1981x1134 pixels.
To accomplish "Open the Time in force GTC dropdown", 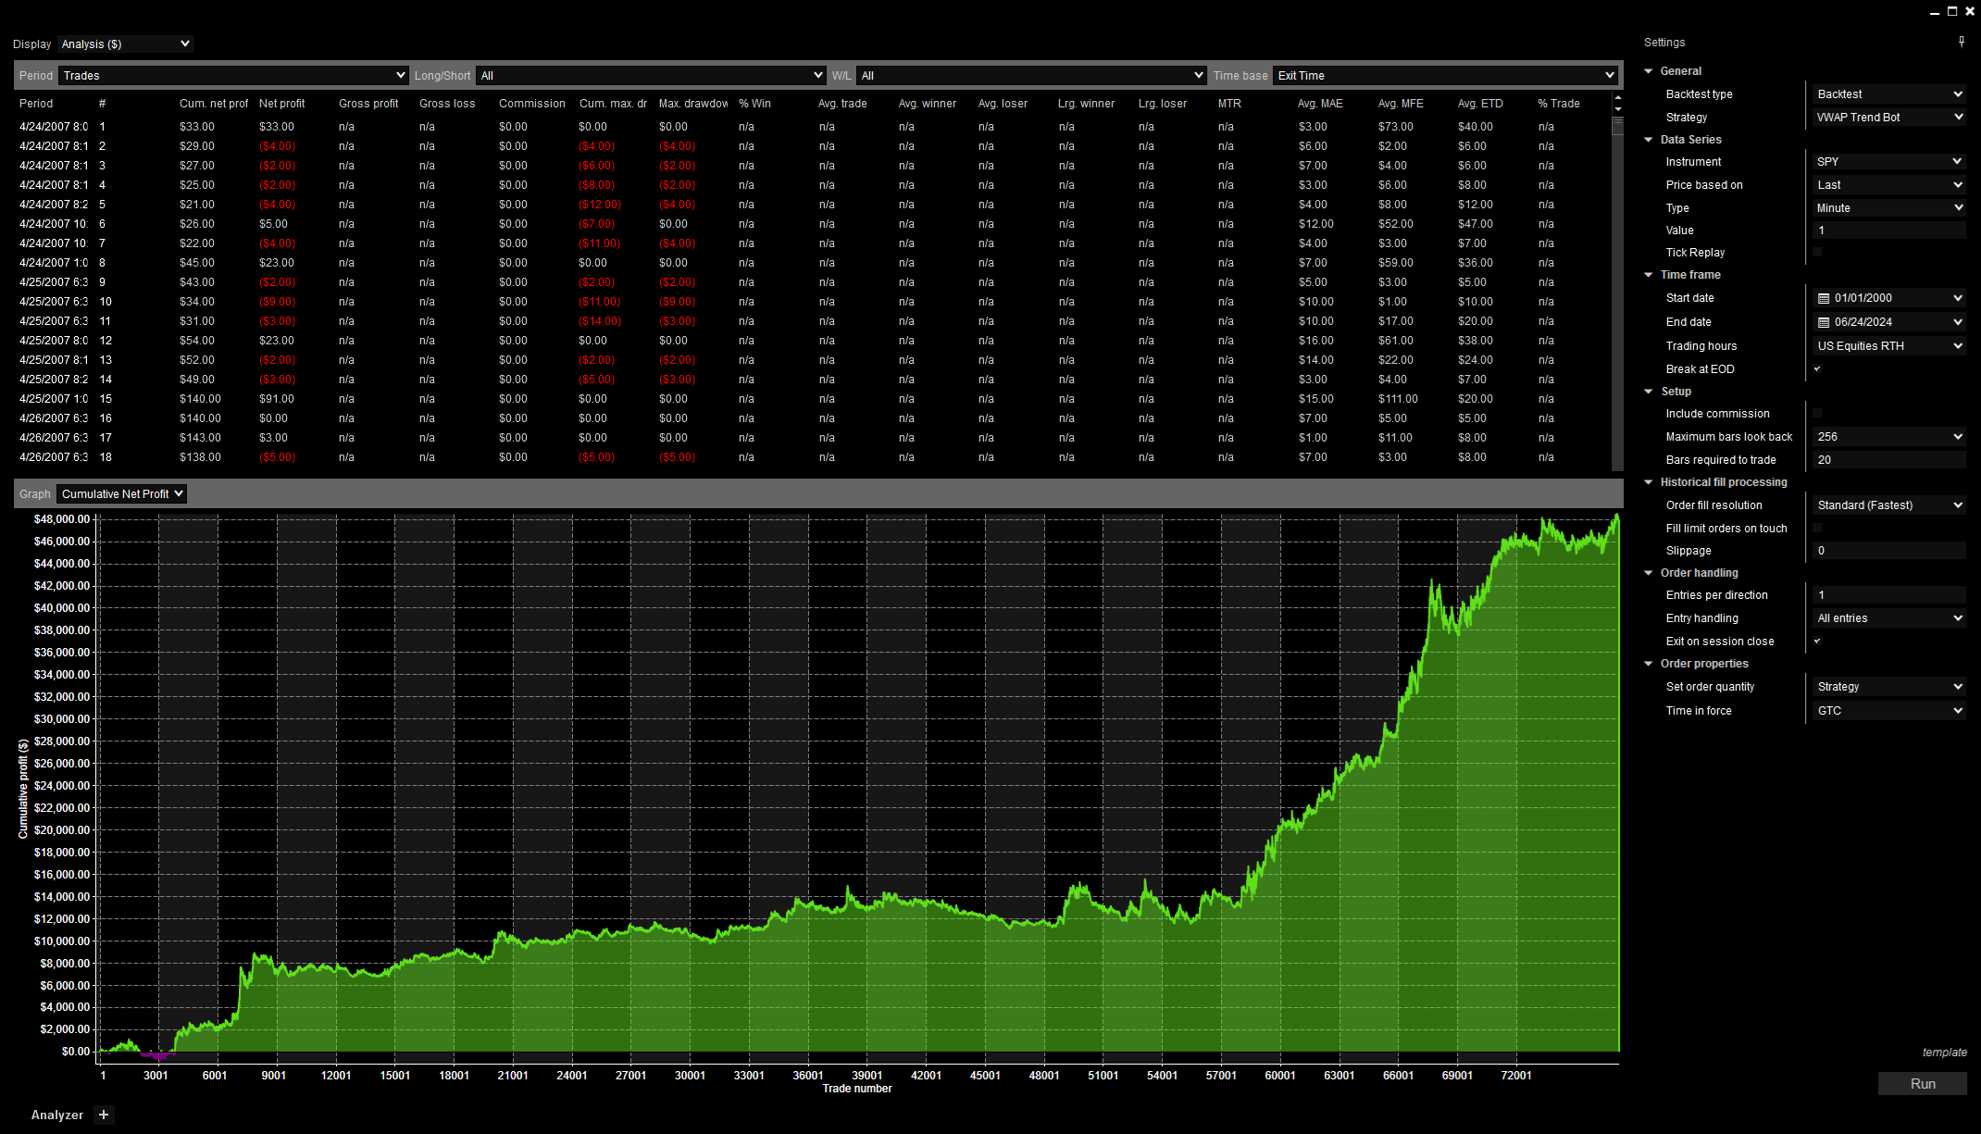I will point(1888,710).
